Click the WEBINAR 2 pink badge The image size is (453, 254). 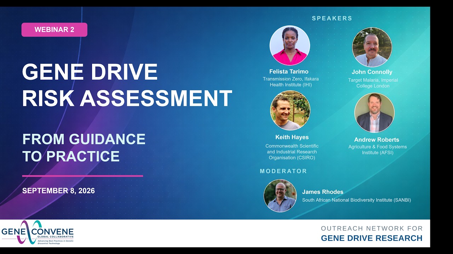(55, 30)
